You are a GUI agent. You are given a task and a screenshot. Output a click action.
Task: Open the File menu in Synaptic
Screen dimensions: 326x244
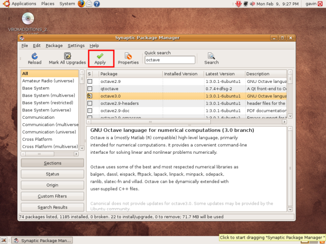coord(24,46)
